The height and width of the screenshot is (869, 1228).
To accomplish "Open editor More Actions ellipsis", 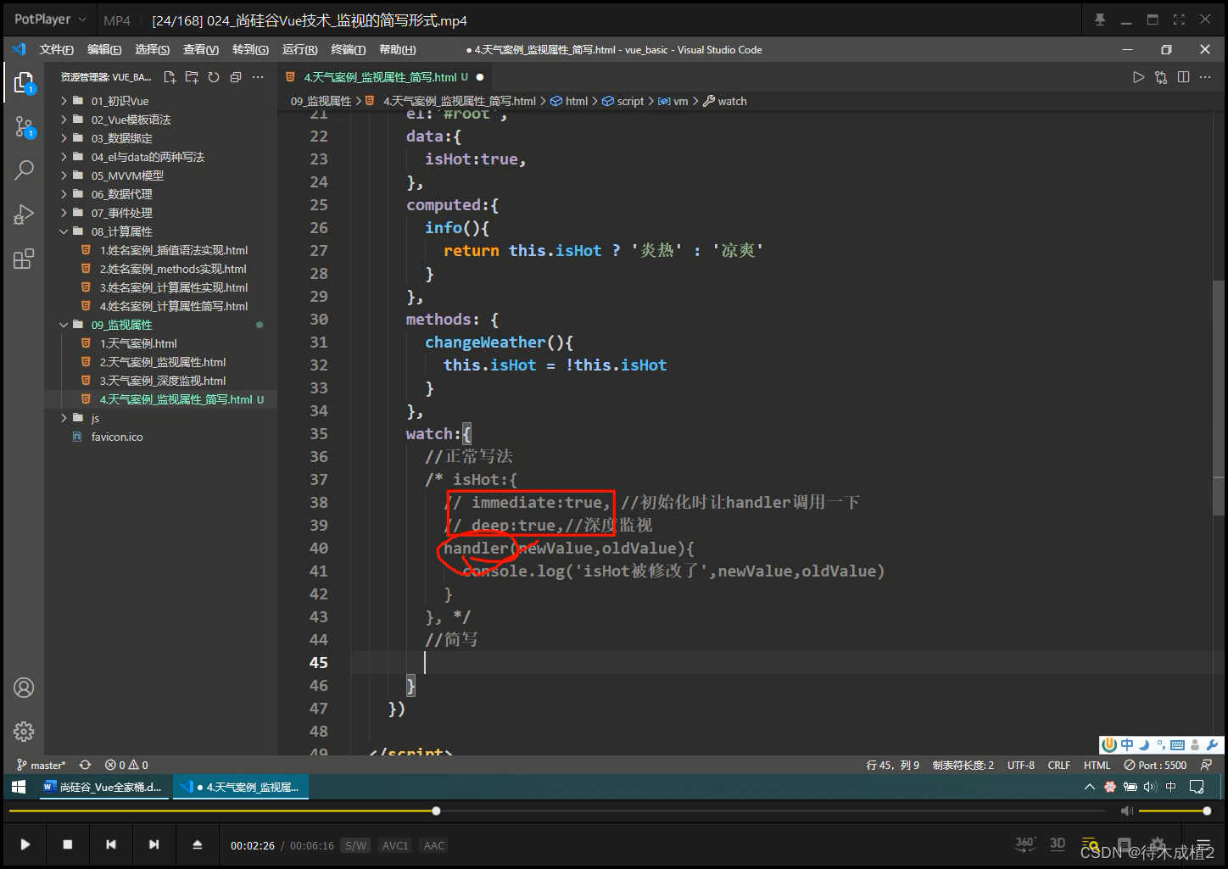I will pyautogui.click(x=1205, y=77).
